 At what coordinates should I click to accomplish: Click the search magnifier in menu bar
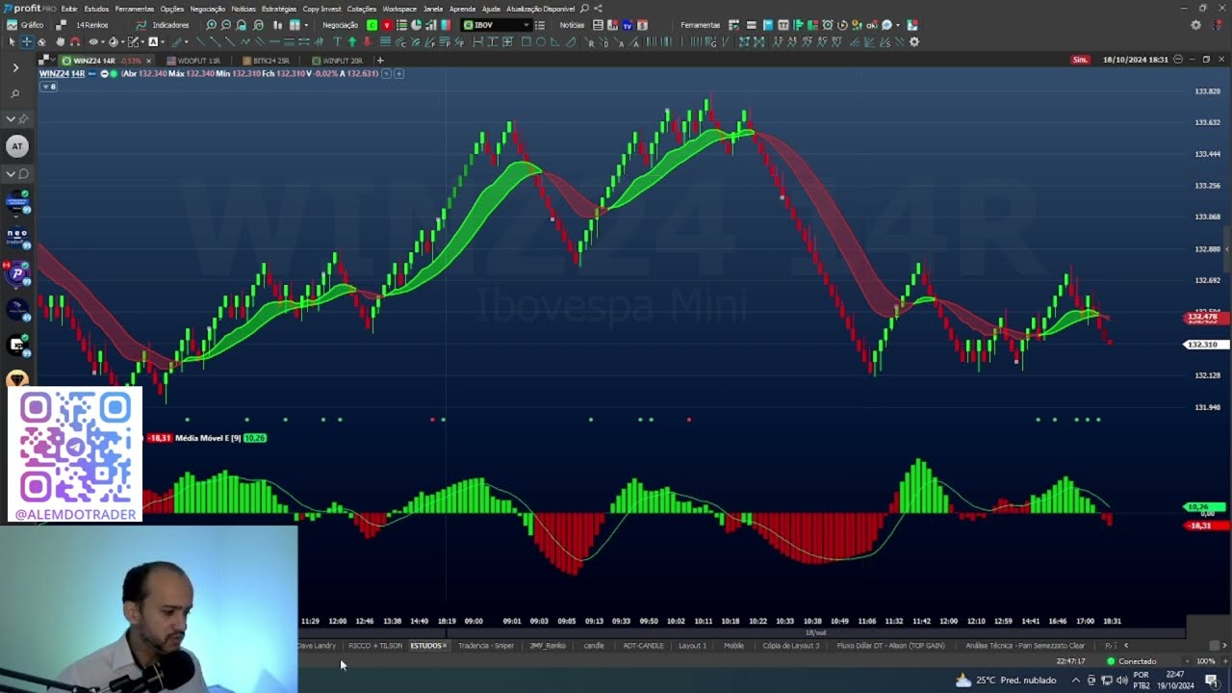[x=584, y=9]
